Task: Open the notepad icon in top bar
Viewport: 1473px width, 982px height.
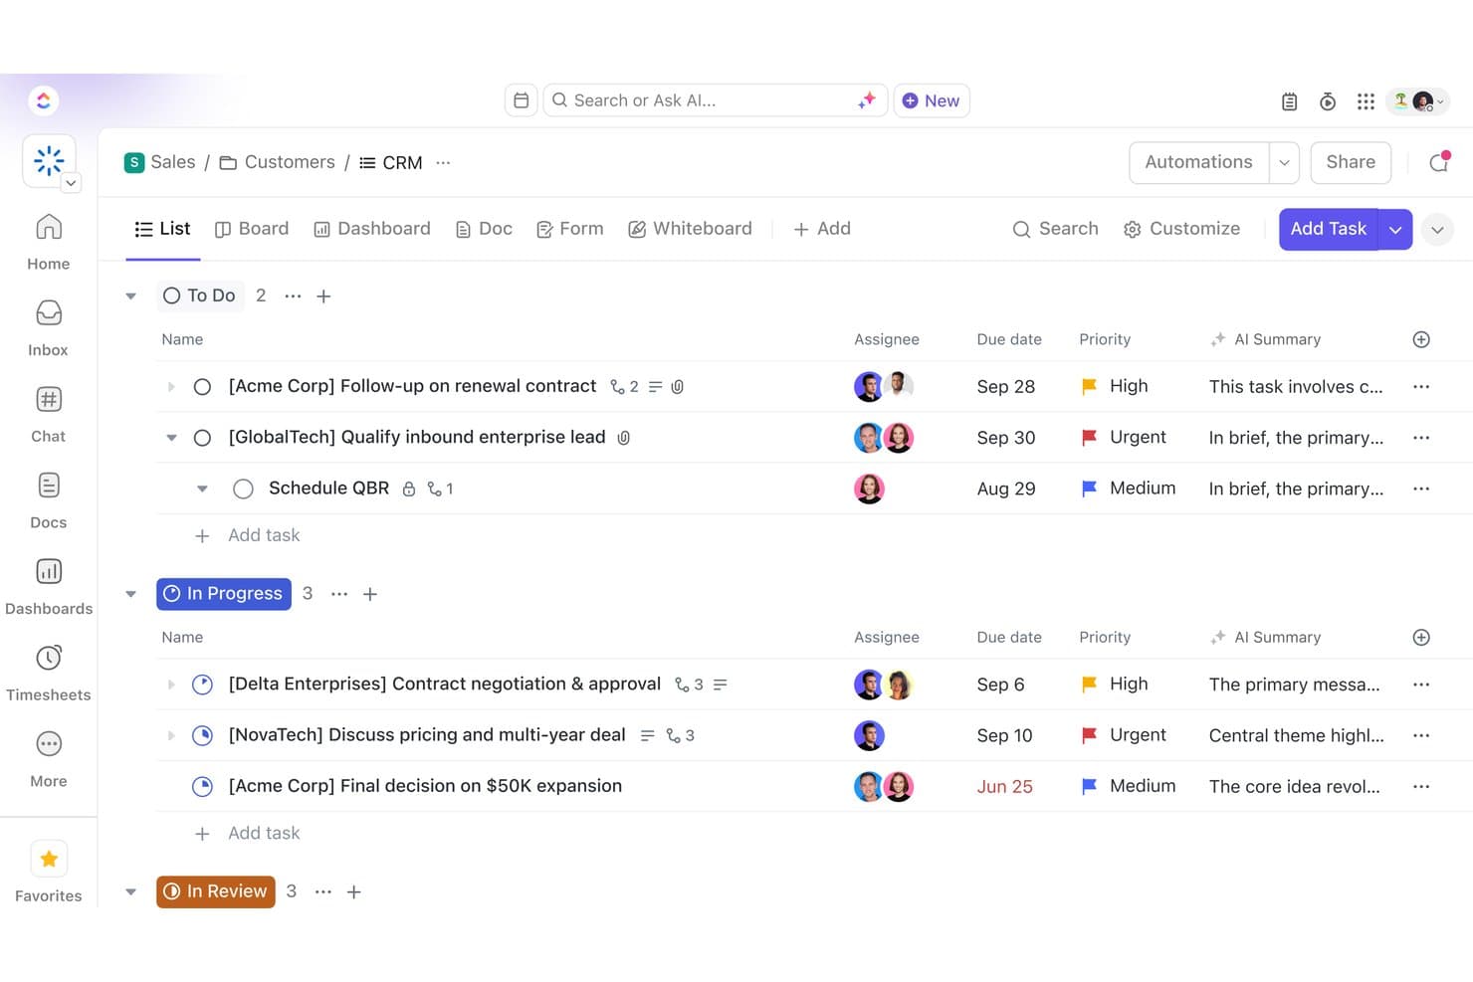Action: tap(1289, 101)
